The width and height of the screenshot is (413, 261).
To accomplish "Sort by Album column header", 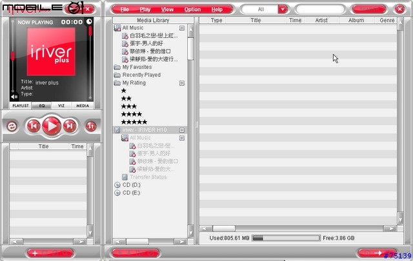I will tap(356, 20).
